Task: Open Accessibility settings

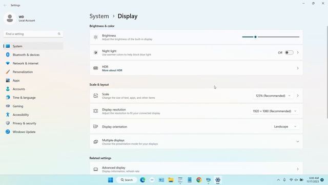Action: coord(33,115)
